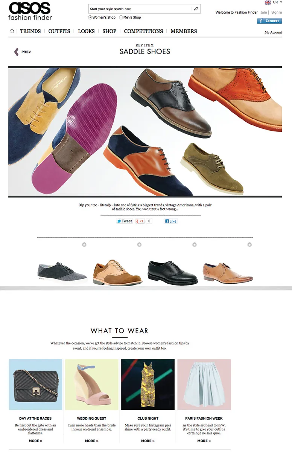Screen dimensions: 292x452
Task: Select the Men's Shop radio button
Action: pyautogui.click(x=121, y=17)
